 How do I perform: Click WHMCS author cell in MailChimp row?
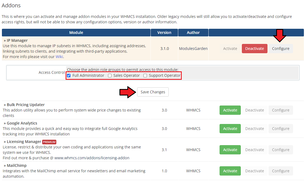193,171
